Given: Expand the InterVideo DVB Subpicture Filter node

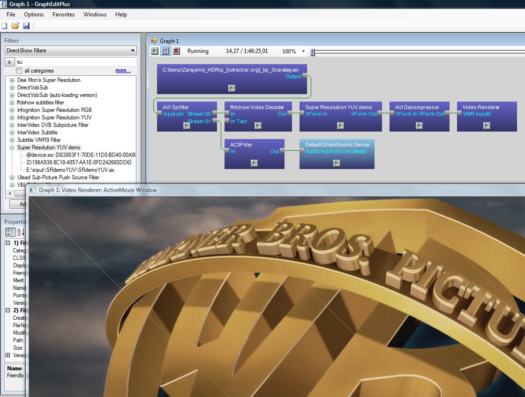Looking at the screenshot, I should point(12,125).
